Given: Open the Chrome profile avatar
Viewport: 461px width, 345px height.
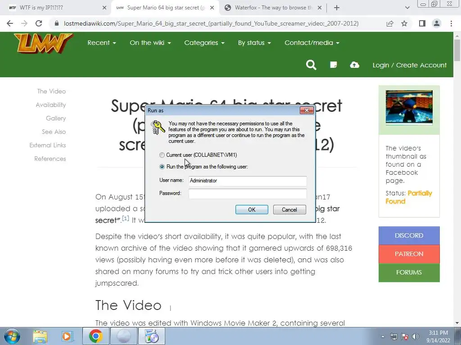Looking at the screenshot, I should 437,23.
